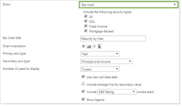The image size is (182, 106).
Task: Enable Include average line for secondary value
Action: (x=83, y=84)
